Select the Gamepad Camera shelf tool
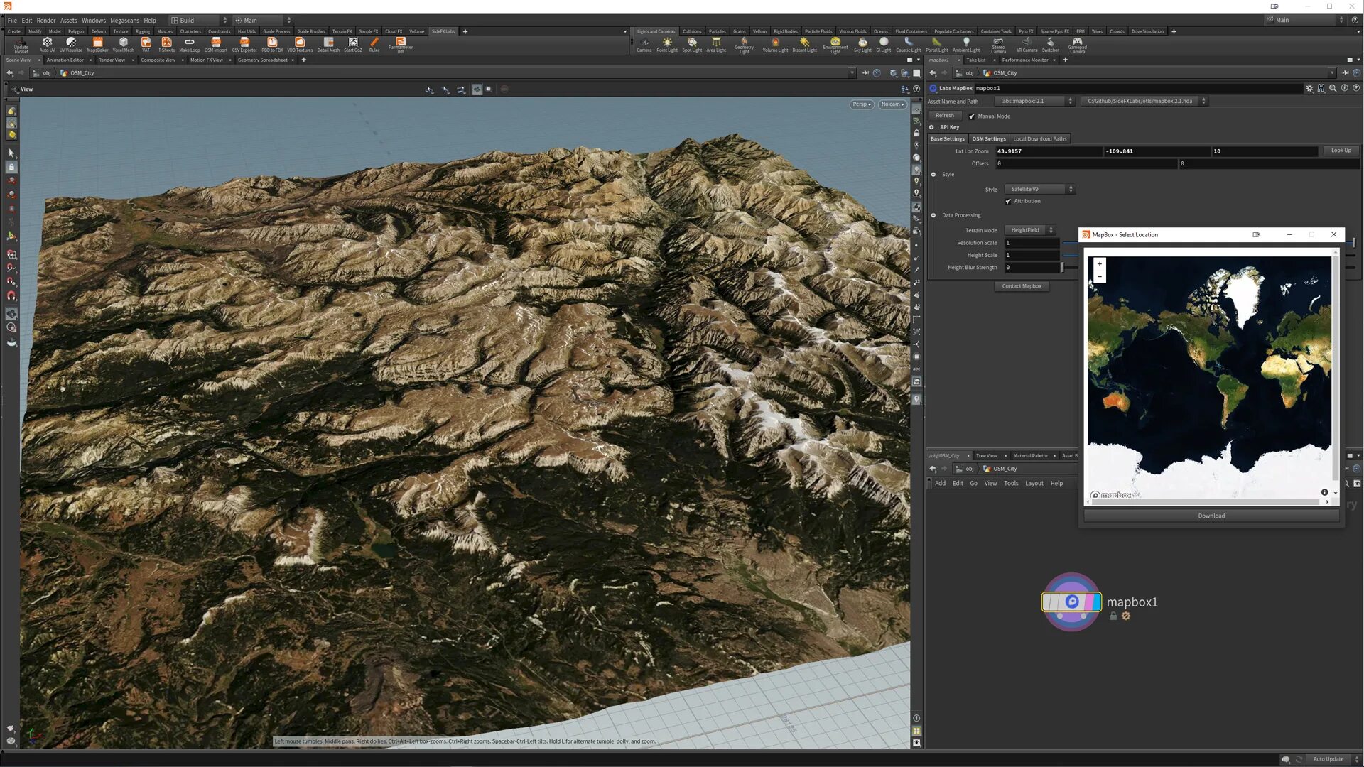 click(x=1077, y=44)
